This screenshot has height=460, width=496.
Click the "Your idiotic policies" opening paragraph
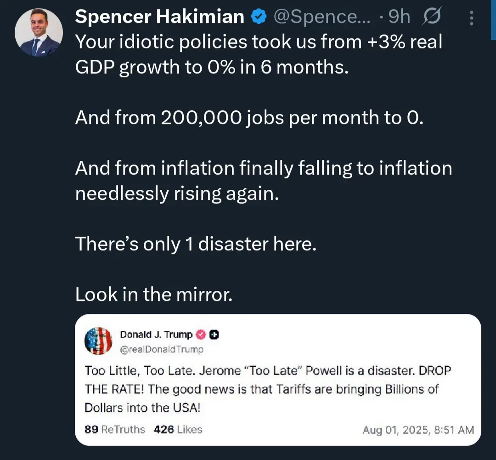tap(258, 55)
